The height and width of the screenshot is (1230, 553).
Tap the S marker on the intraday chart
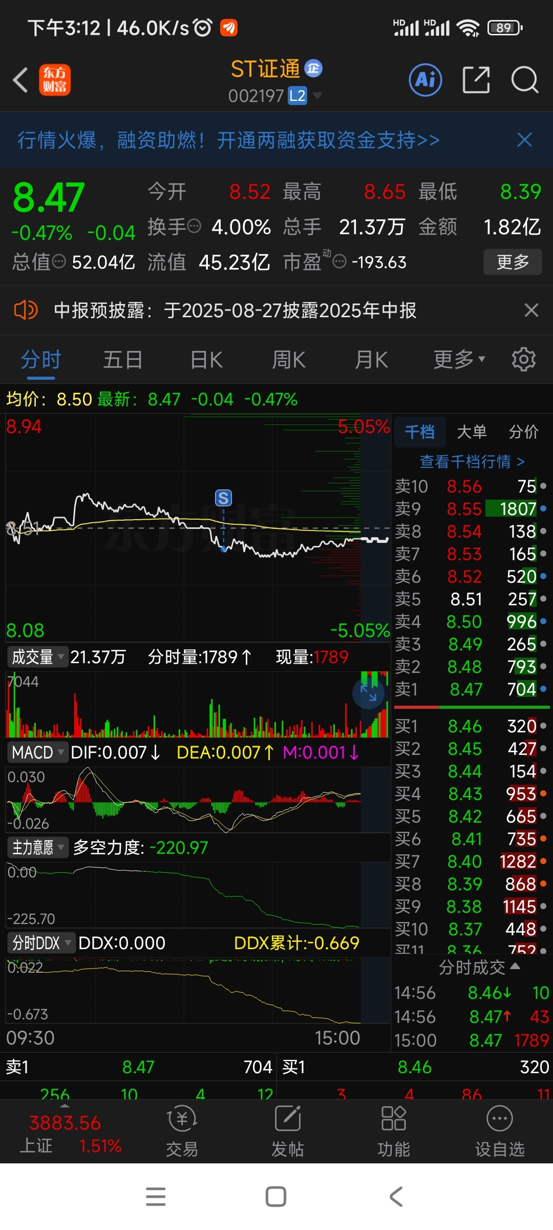click(223, 498)
